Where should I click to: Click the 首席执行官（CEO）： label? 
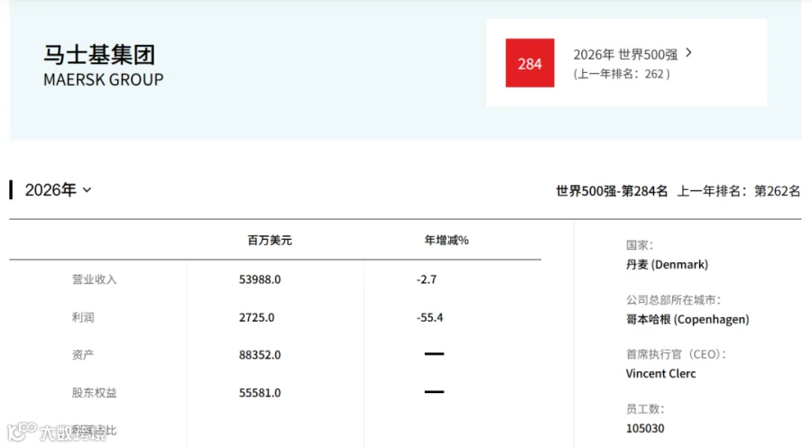(x=677, y=354)
